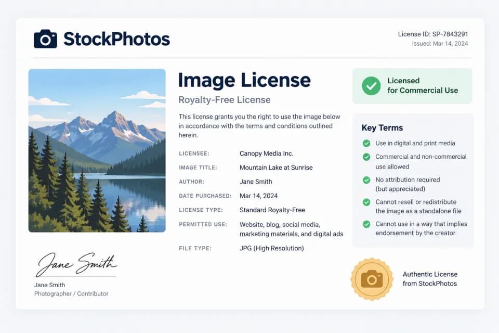Open the mountain lake image thumbnail
The height and width of the screenshot is (333, 499).
pos(97,150)
